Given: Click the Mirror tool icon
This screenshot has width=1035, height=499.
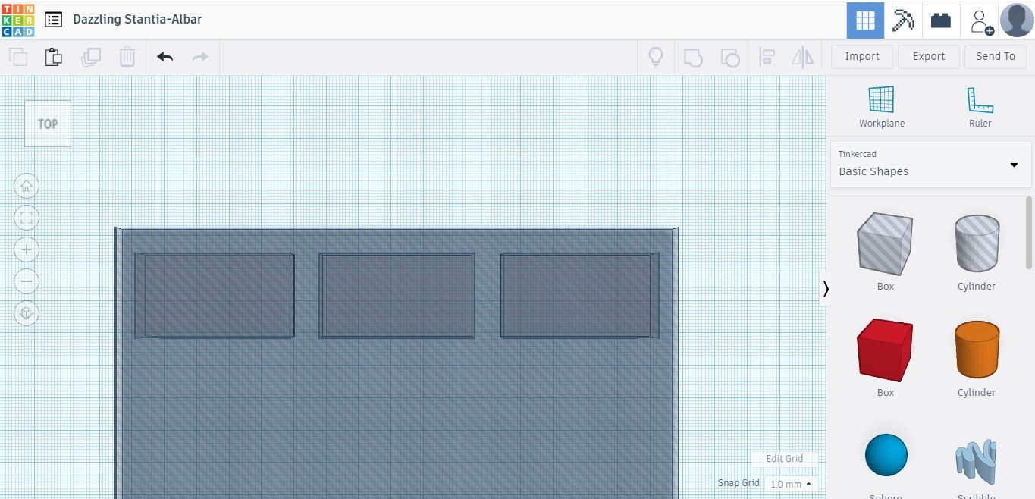Looking at the screenshot, I should click(802, 57).
